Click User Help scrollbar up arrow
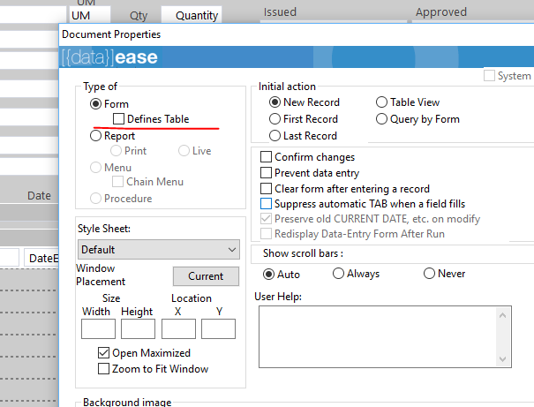Image resolution: width=534 pixels, height=407 pixels. tap(503, 315)
